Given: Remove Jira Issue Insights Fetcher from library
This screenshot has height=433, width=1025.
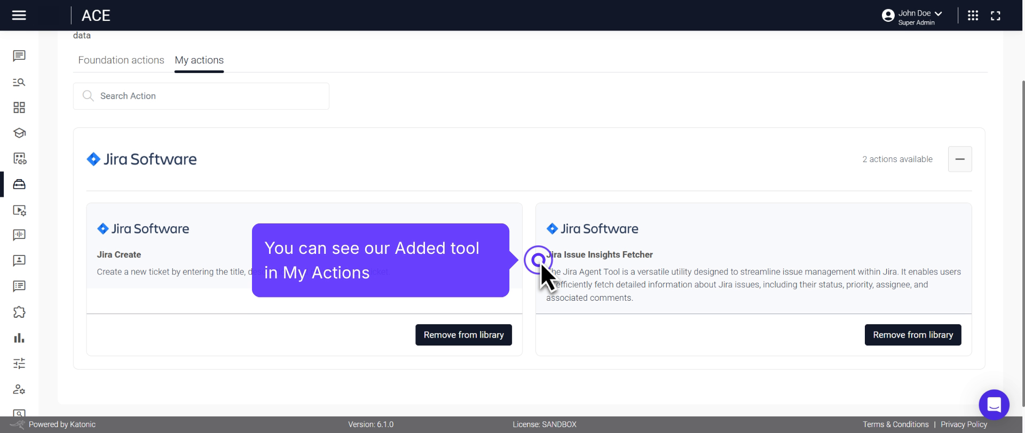Looking at the screenshot, I should pos(913,335).
